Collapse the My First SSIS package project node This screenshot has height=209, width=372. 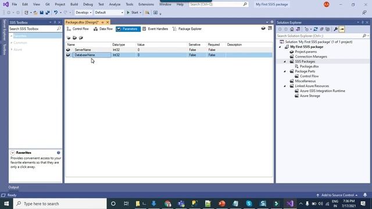(x=280, y=47)
